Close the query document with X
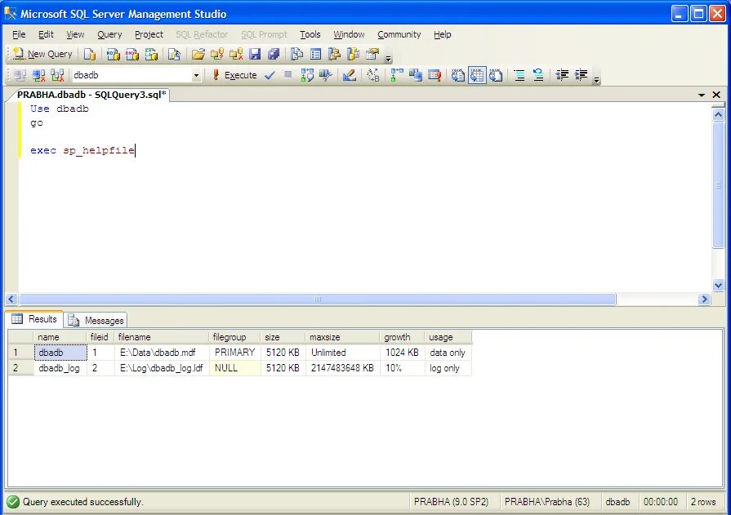This screenshot has width=731, height=515. pos(716,95)
